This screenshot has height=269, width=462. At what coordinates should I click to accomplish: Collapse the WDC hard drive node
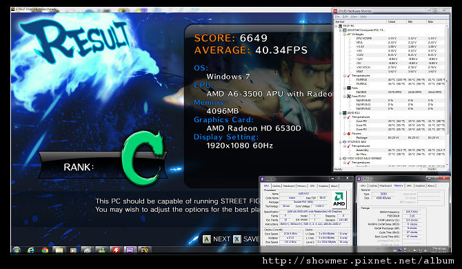341,158
